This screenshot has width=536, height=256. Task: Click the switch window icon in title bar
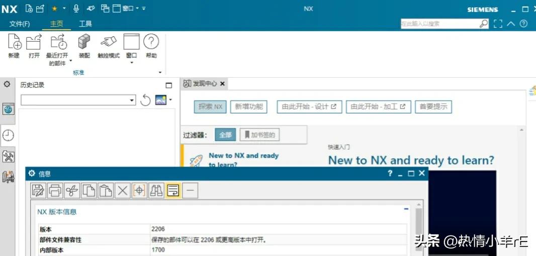coord(105,9)
